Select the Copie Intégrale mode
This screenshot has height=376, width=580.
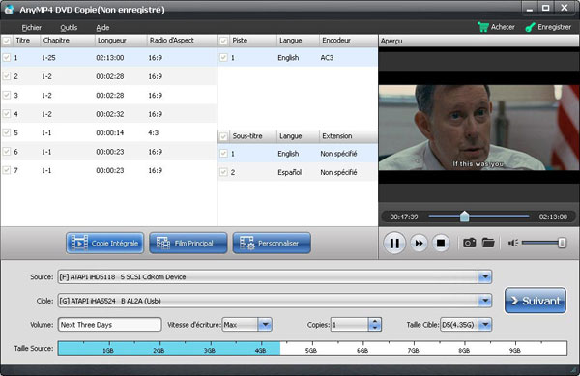pyautogui.click(x=105, y=243)
